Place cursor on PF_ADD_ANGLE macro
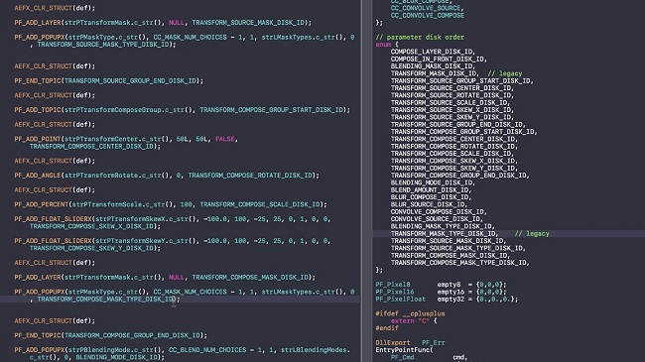The image size is (645, 362). point(38,176)
